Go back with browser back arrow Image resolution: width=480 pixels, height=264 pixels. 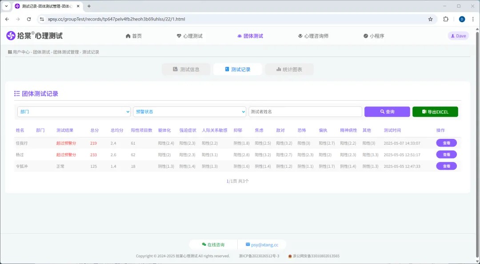coord(7,19)
